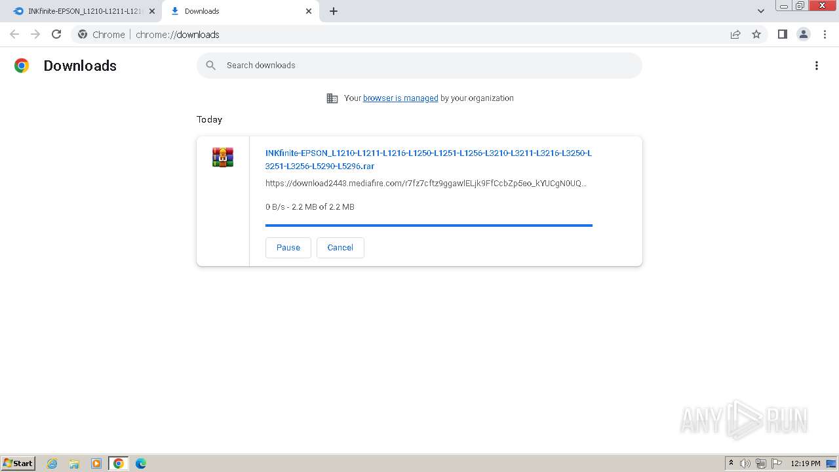Click the managed organization building icon

[x=332, y=98]
